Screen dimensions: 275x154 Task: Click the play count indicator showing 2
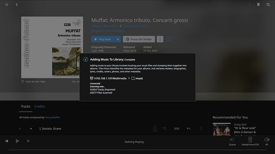click(x=189, y=129)
